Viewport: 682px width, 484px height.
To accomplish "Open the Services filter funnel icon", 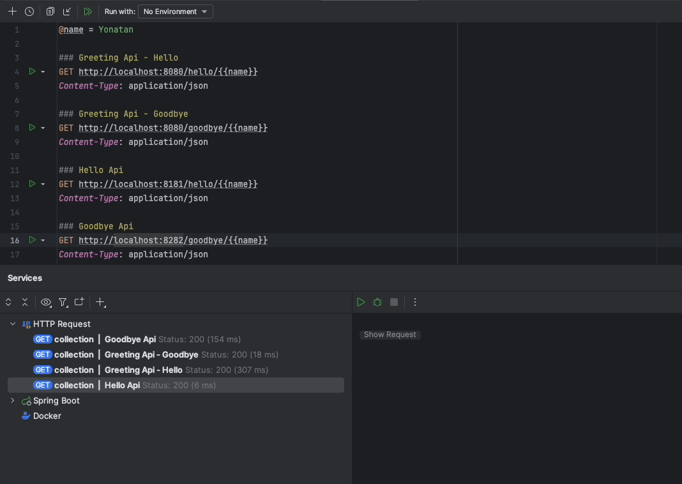I will [x=63, y=302].
